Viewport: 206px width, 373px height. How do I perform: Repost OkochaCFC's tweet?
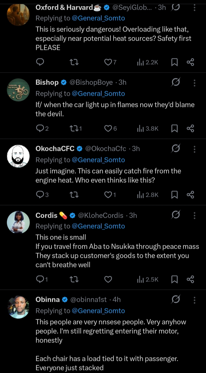[x=74, y=195]
